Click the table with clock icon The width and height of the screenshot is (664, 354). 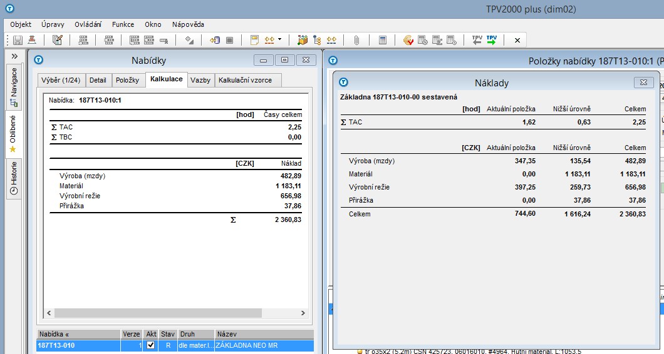(452, 40)
